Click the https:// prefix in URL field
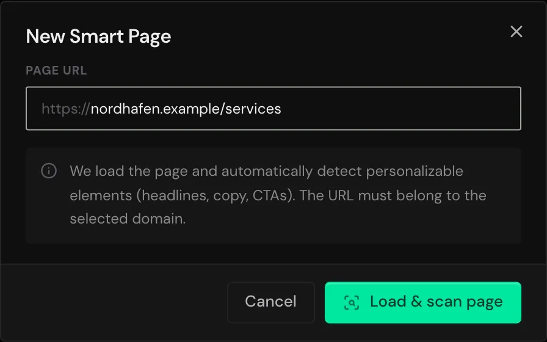Image resolution: width=547 pixels, height=342 pixels. coord(66,109)
